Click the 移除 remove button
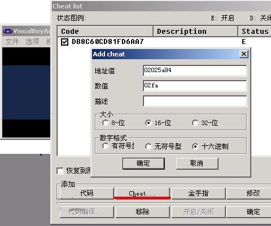The width and height of the screenshot is (271, 226). click(x=142, y=212)
